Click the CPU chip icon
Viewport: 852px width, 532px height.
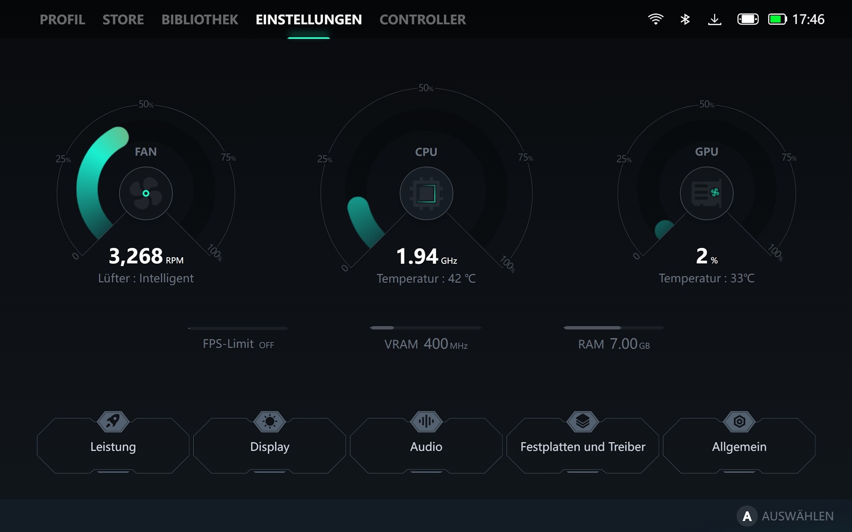tap(426, 193)
